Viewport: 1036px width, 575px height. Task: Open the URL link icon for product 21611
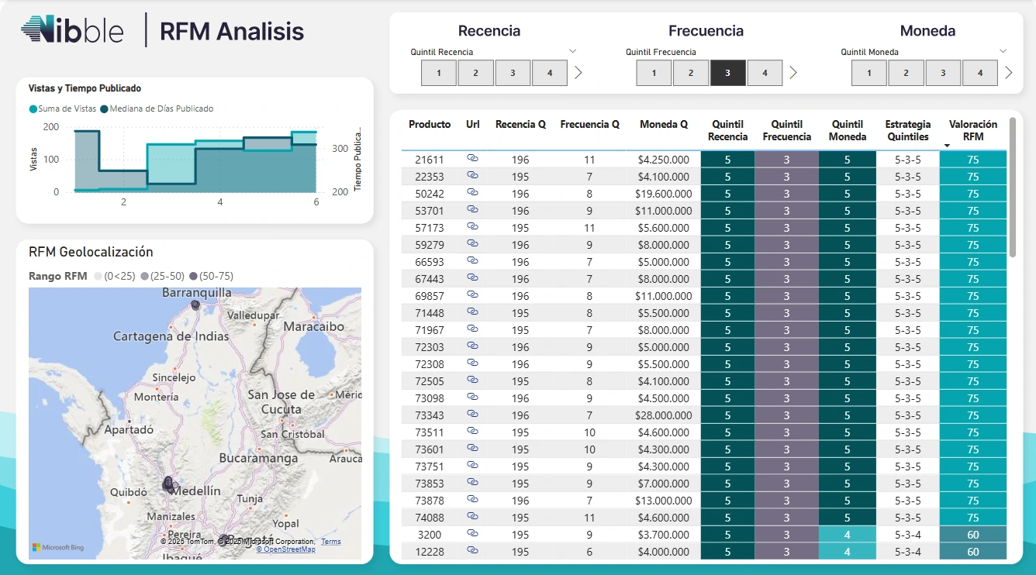[472, 159]
